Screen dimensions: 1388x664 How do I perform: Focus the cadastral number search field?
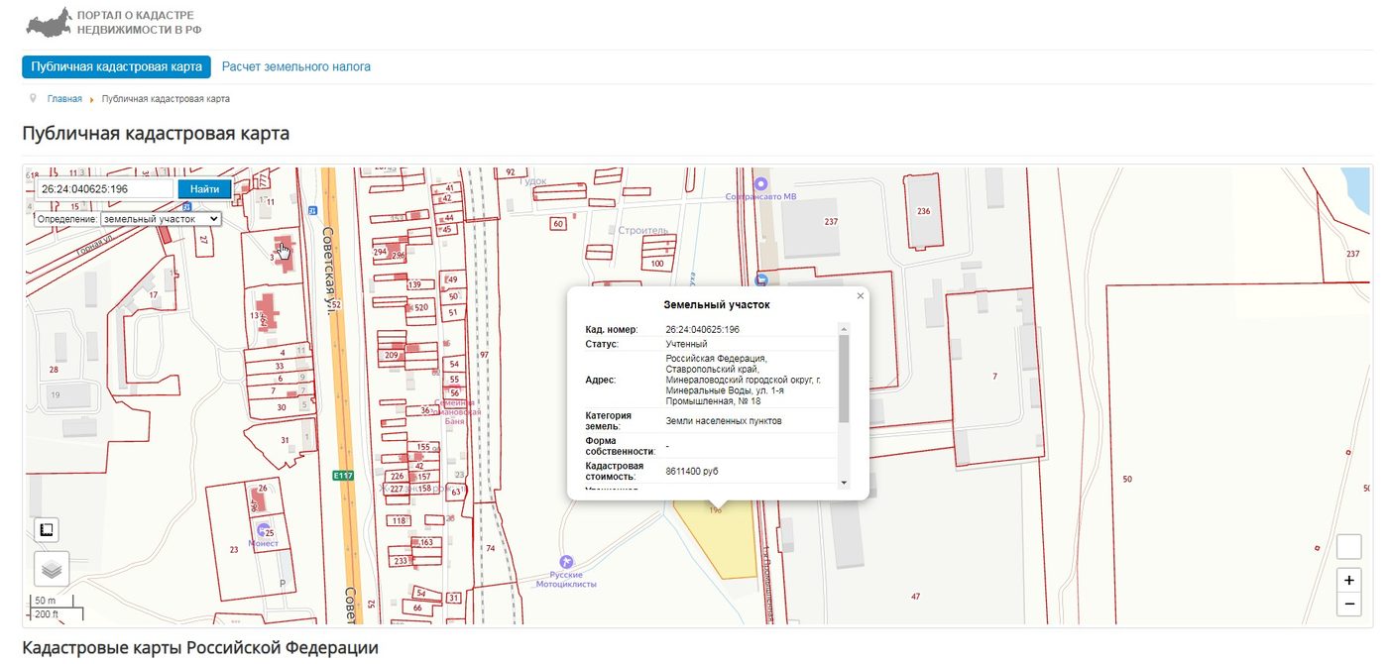pyautogui.click(x=107, y=188)
